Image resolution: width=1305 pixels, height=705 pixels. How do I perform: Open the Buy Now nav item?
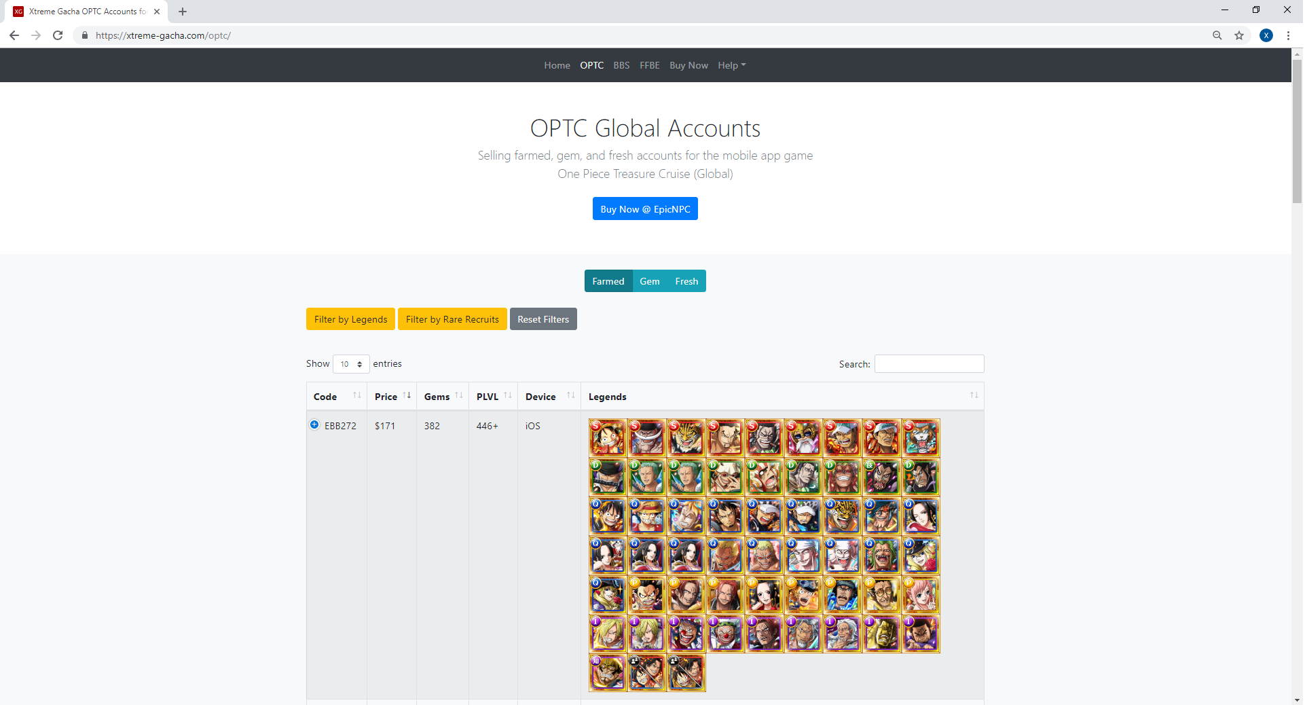pos(688,65)
